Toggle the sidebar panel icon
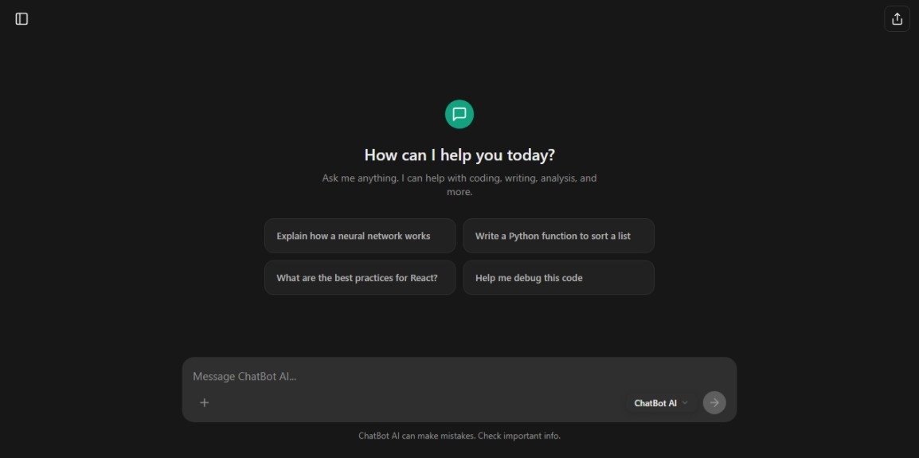The width and height of the screenshot is (919, 458). point(22,19)
